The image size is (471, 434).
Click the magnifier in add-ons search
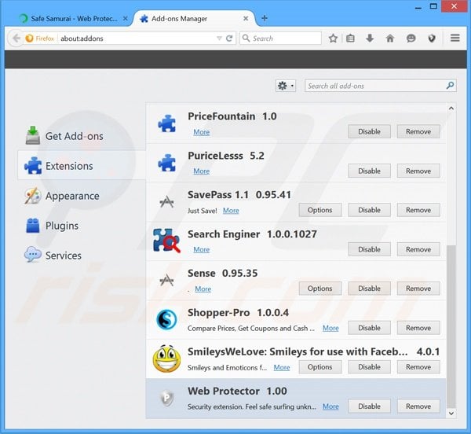point(450,86)
